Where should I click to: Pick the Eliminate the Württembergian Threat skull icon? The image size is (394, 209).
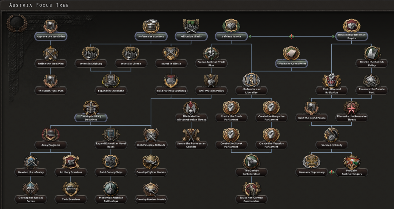pyautogui.click(x=191, y=108)
